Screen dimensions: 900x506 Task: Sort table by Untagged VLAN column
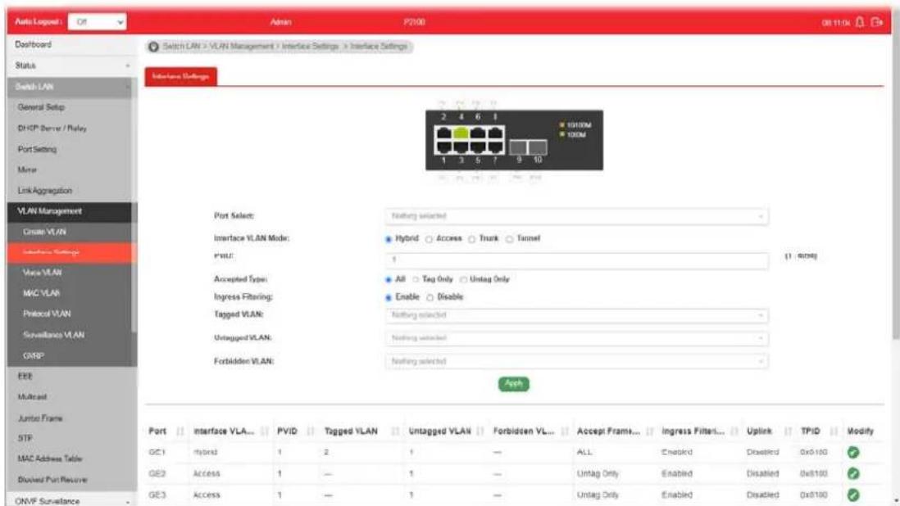[480, 431]
